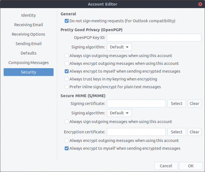Clear the S/MIME signing certificate

point(194,104)
